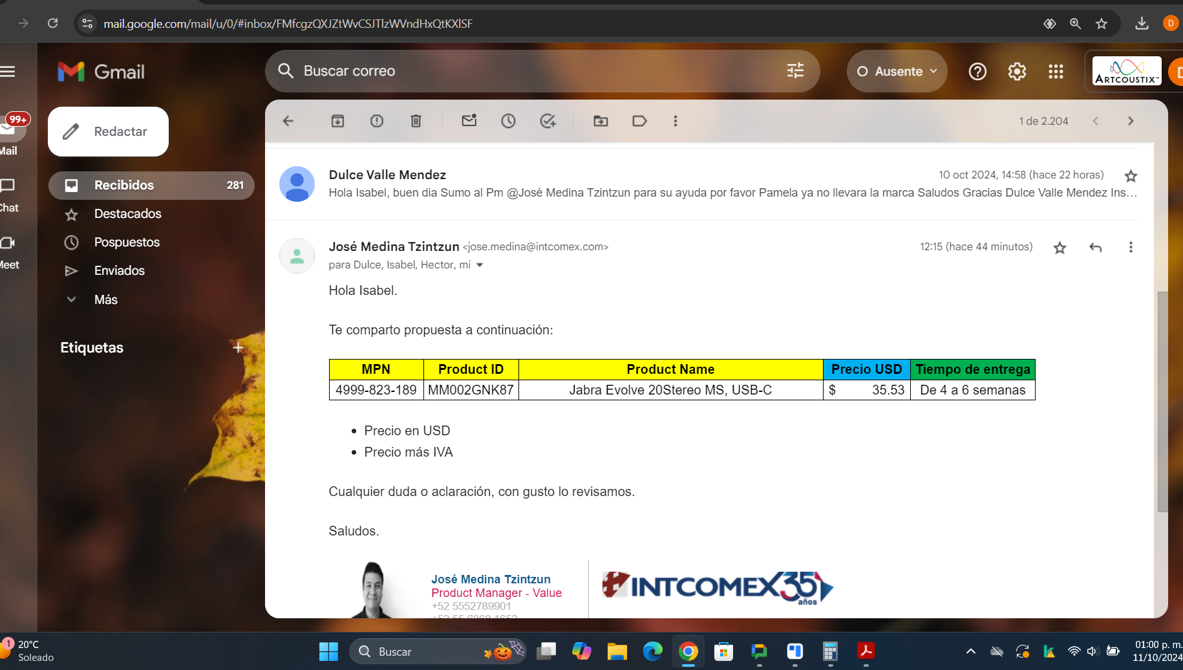Open Calculator from taskbar
Viewport: 1183px width, 670px height.
click(x=830, y=651)
